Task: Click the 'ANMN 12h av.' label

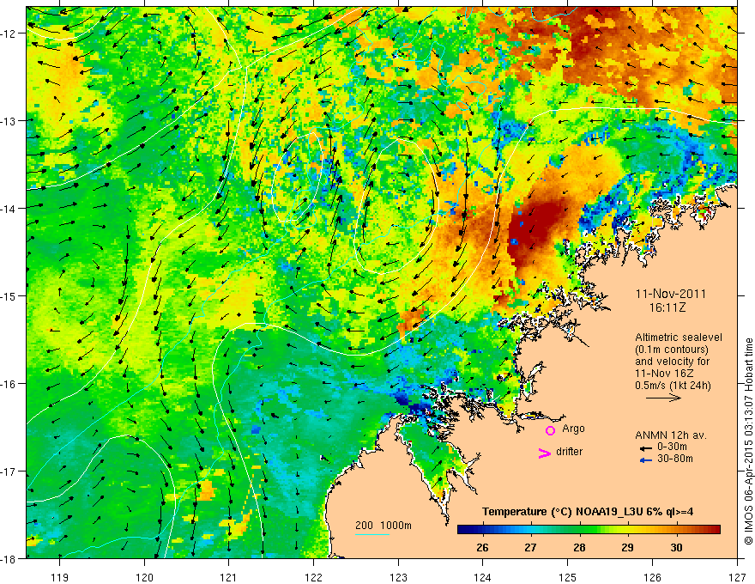Action: pyautogui.click(x=671, y=435)
